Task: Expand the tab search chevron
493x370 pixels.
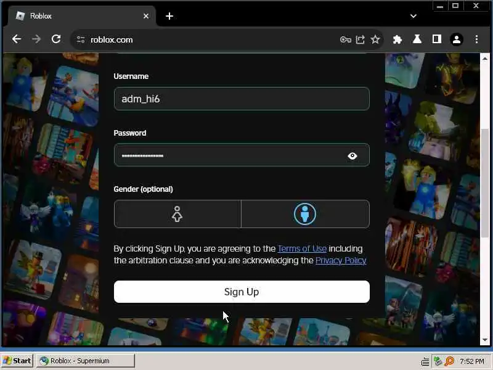Action: [414, 16]
